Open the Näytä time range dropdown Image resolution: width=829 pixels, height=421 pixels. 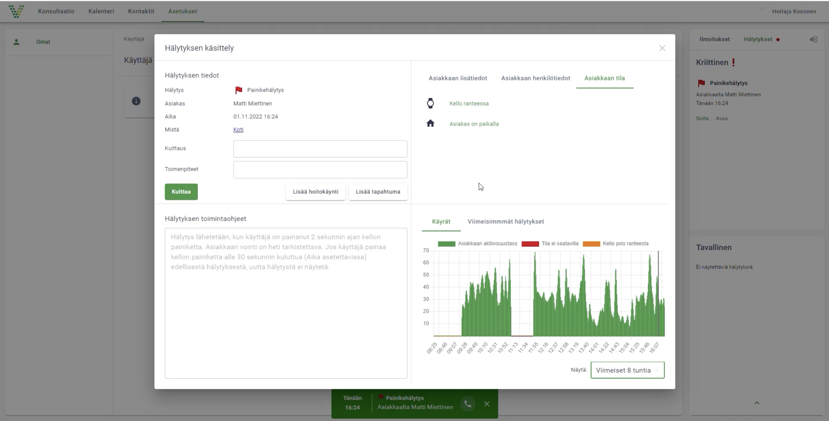click(x=627, y=370)
